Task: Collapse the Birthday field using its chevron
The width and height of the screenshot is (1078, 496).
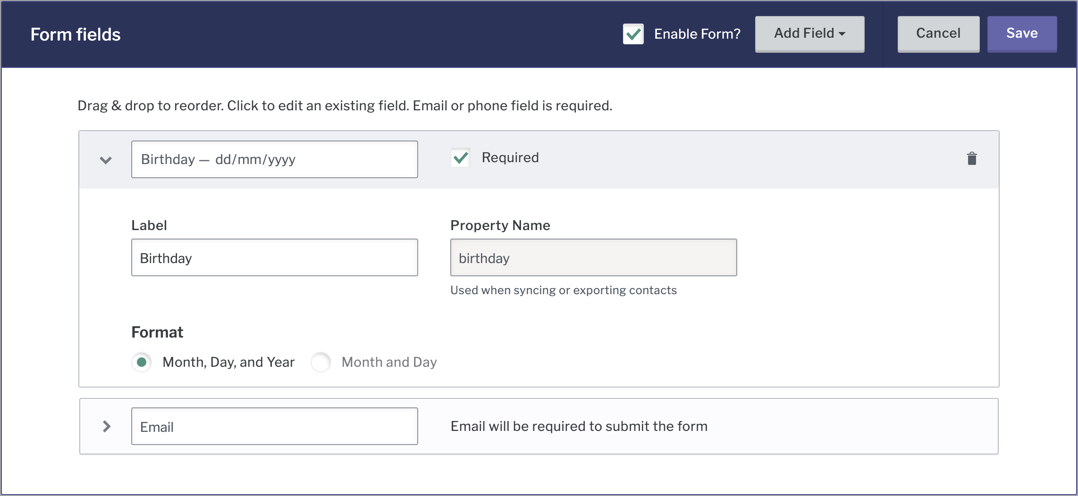Action: 106,160
